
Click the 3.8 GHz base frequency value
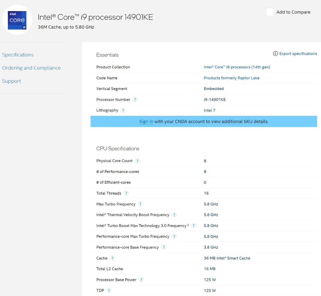pyautogui.click(x=211, y=247)
